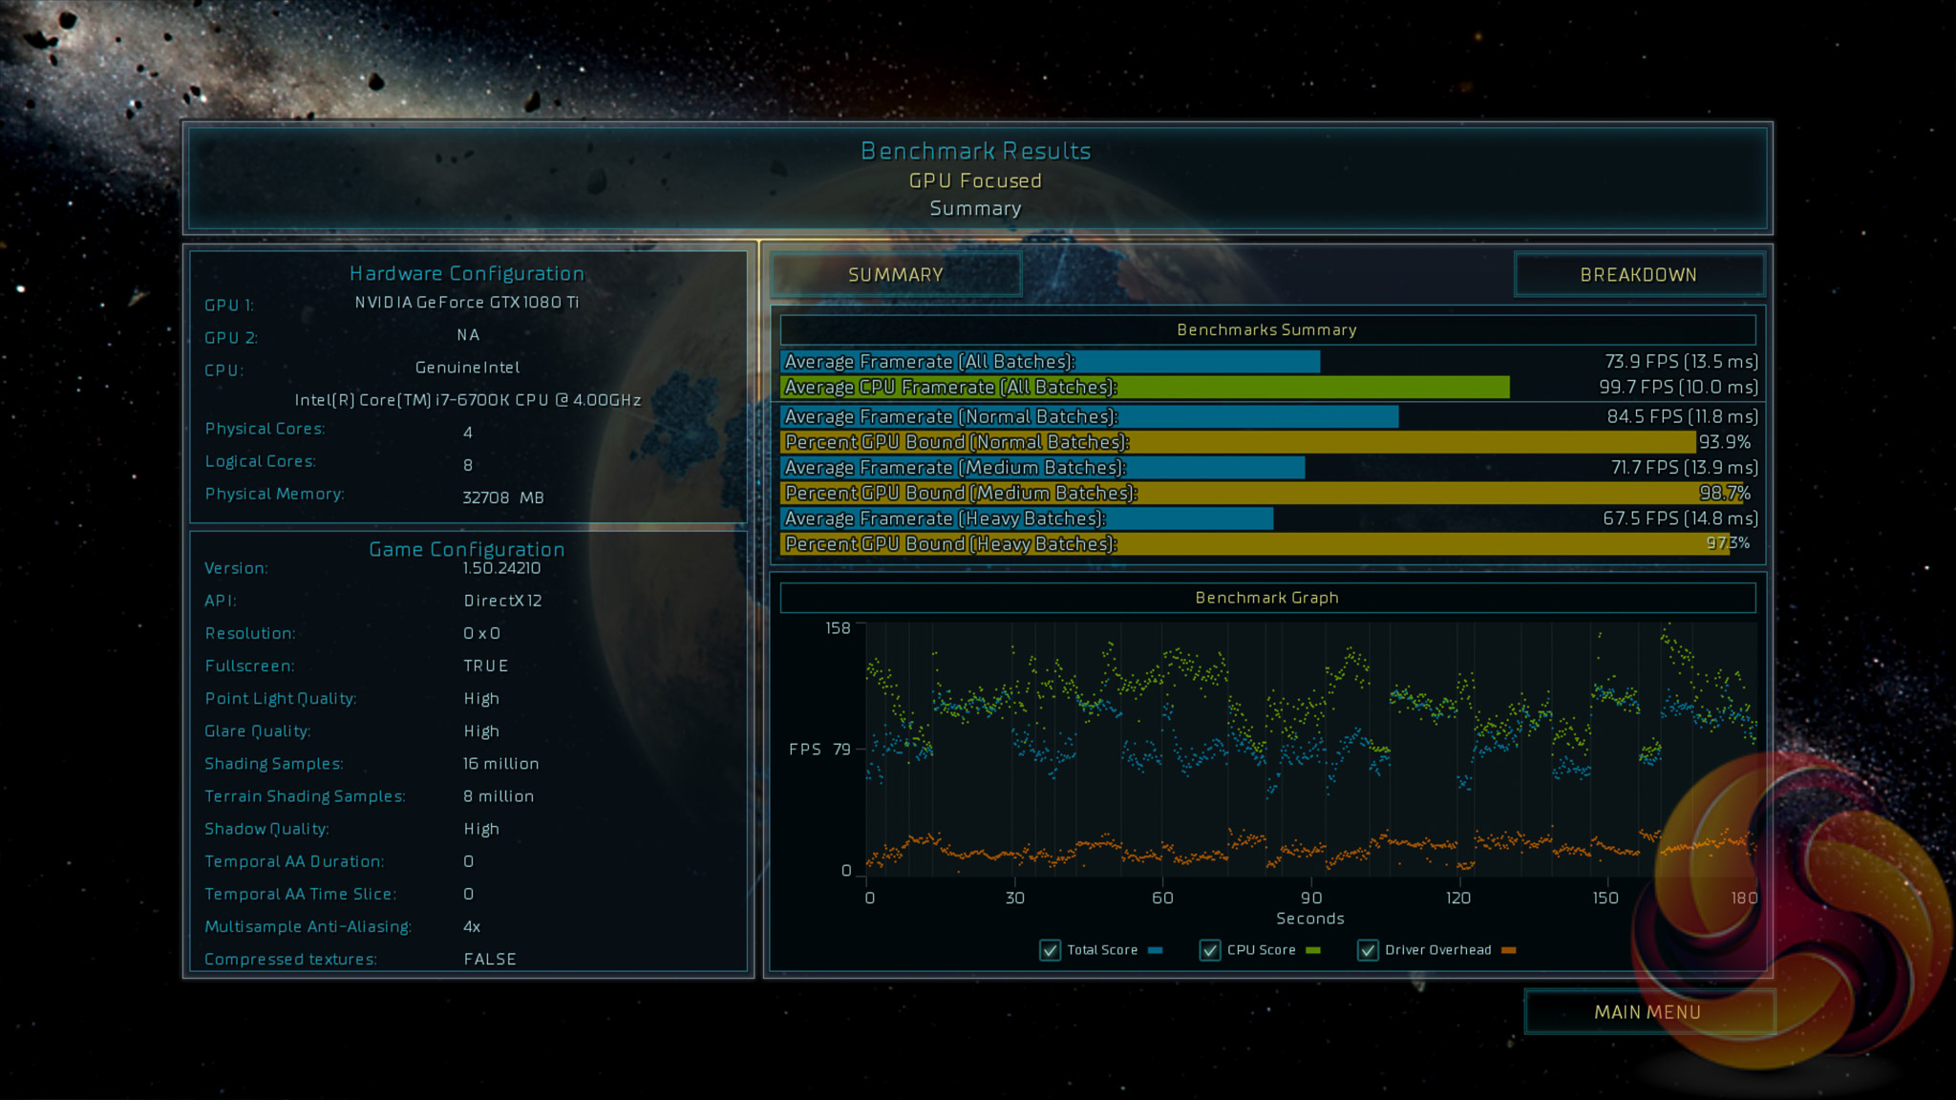Image resolution: width=1956 pixels, height=1100 pixels.
Task: Click Average Framerate (All Batches) bar
Action: (x=1051, y=362)
